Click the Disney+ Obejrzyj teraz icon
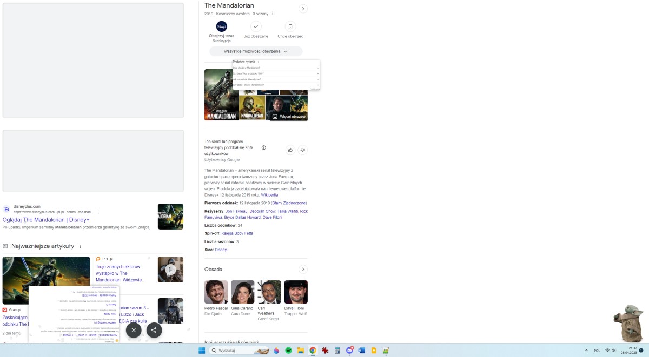649x357 pixels. (x=222, y=26)
